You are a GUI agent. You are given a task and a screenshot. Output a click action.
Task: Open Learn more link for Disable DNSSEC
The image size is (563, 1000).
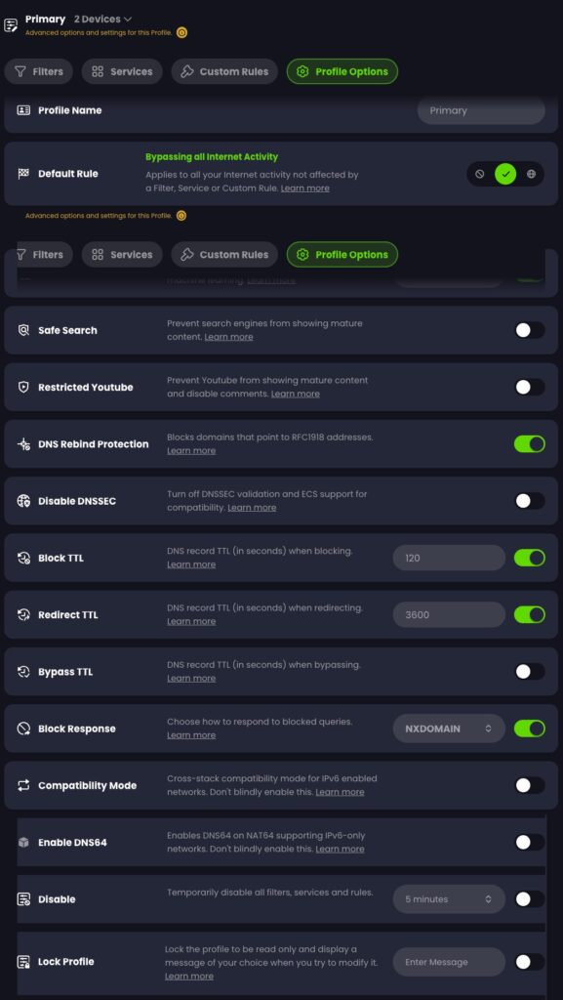[252, 508]
